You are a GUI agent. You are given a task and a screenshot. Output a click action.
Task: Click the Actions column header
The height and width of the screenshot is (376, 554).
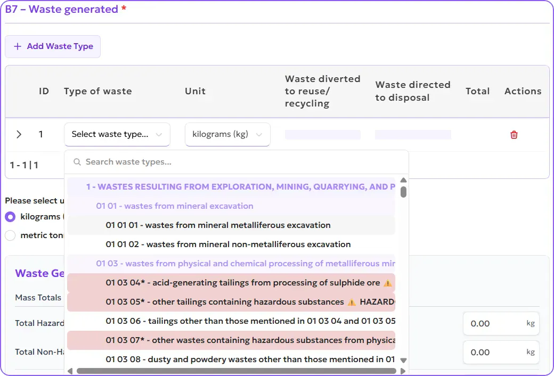click(x=523, y=91)
